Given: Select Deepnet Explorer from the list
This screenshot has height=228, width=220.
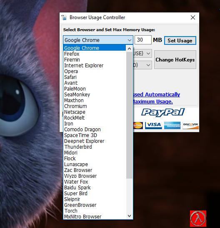Looking at the screenshot, I should point(95,141).
